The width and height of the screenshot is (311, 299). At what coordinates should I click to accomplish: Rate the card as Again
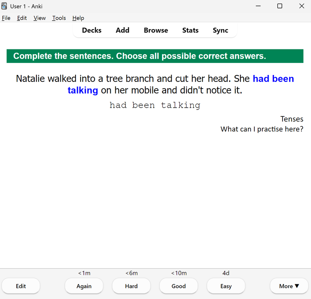coord(84,286)
